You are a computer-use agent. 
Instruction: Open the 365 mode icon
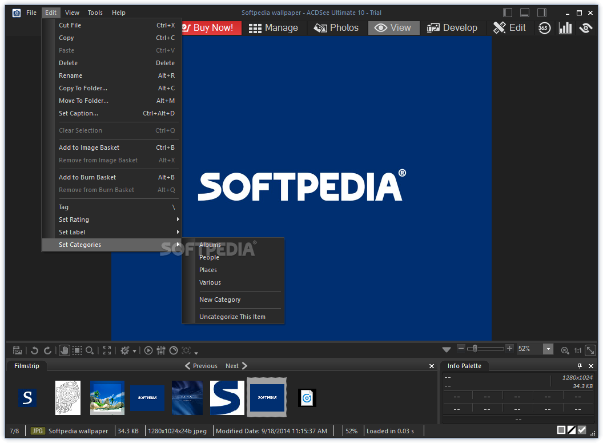coord(544,28)
